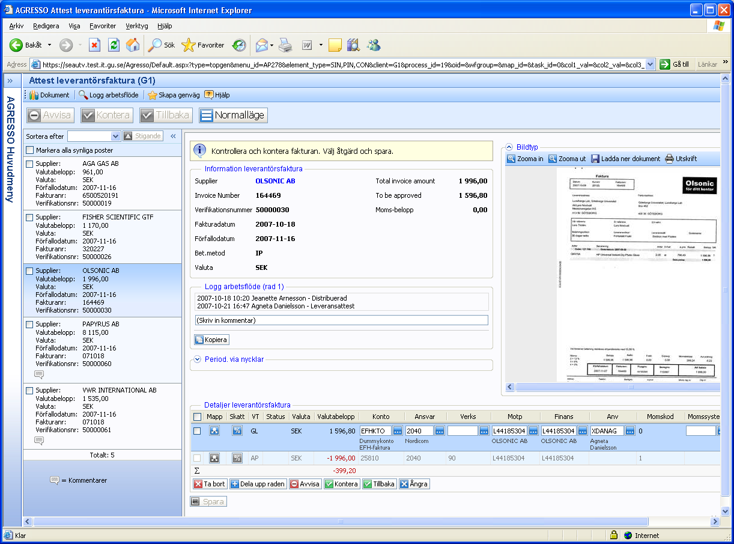Image resolution: width=734 pixels, height=544 pixels.
Task: Open the Bakåt history dropdown arrow
Action: tap(49, 45)
